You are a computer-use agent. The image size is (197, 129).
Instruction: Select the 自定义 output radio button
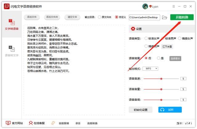point(116,17)
